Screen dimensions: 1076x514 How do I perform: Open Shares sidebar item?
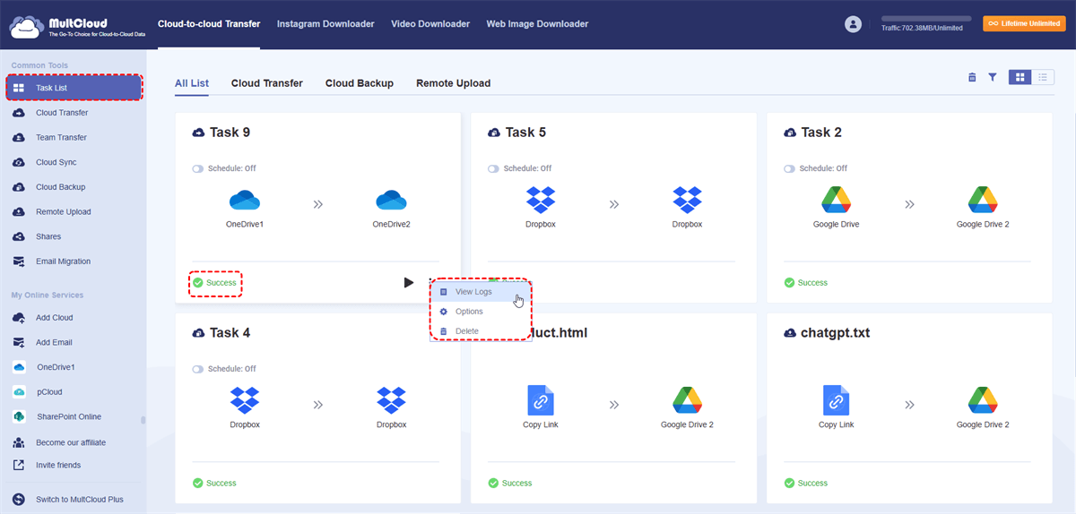tap(48, 237)
